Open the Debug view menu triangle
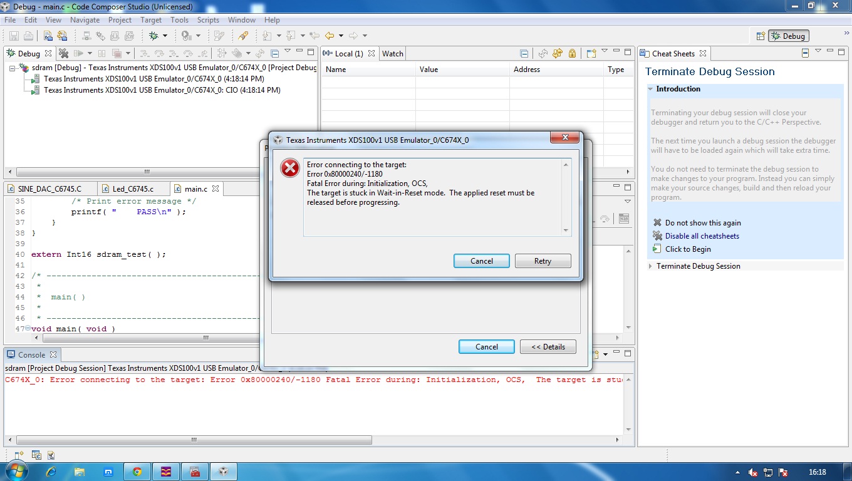The image size is (852, 481). coord(288,51)
